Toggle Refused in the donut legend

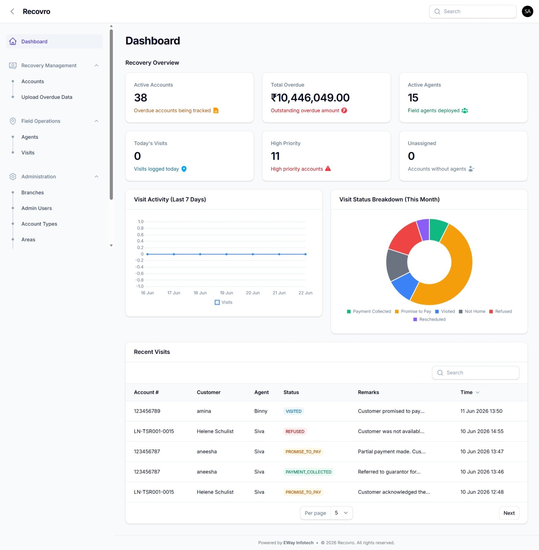500,311
